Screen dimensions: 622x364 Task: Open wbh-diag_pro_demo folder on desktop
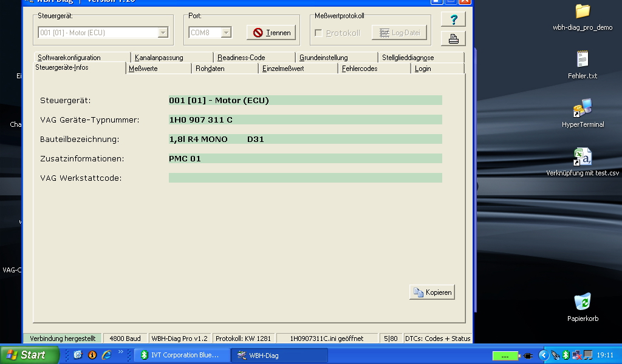tap(583, 17)
